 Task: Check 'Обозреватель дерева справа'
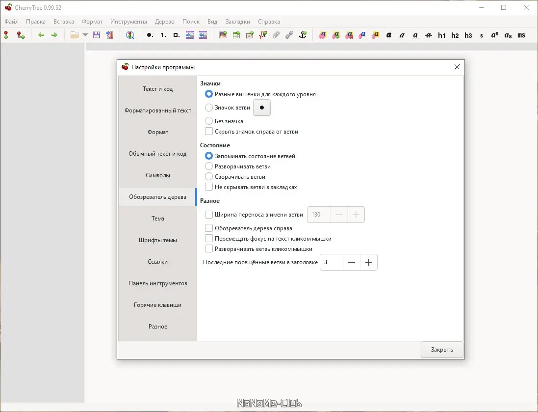[208, 228]
